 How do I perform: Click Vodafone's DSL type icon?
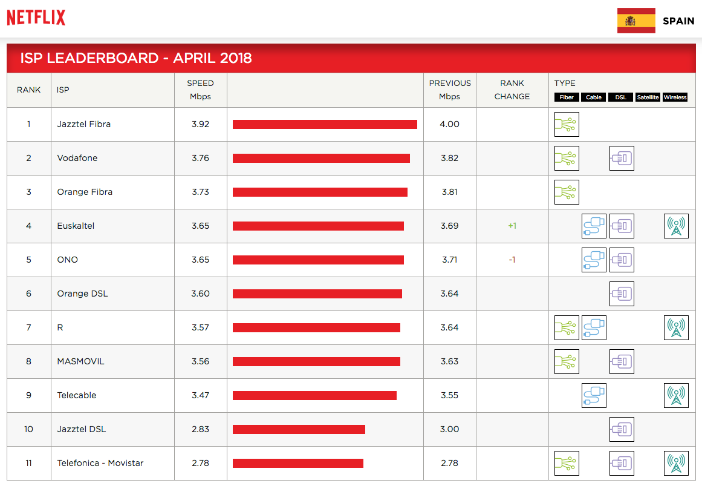tap(622, 158)
